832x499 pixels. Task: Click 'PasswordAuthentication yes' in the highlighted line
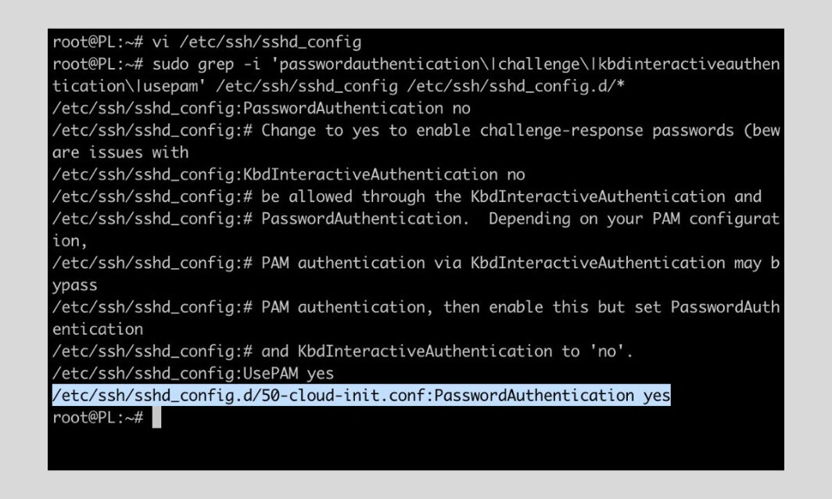[552, 396]
